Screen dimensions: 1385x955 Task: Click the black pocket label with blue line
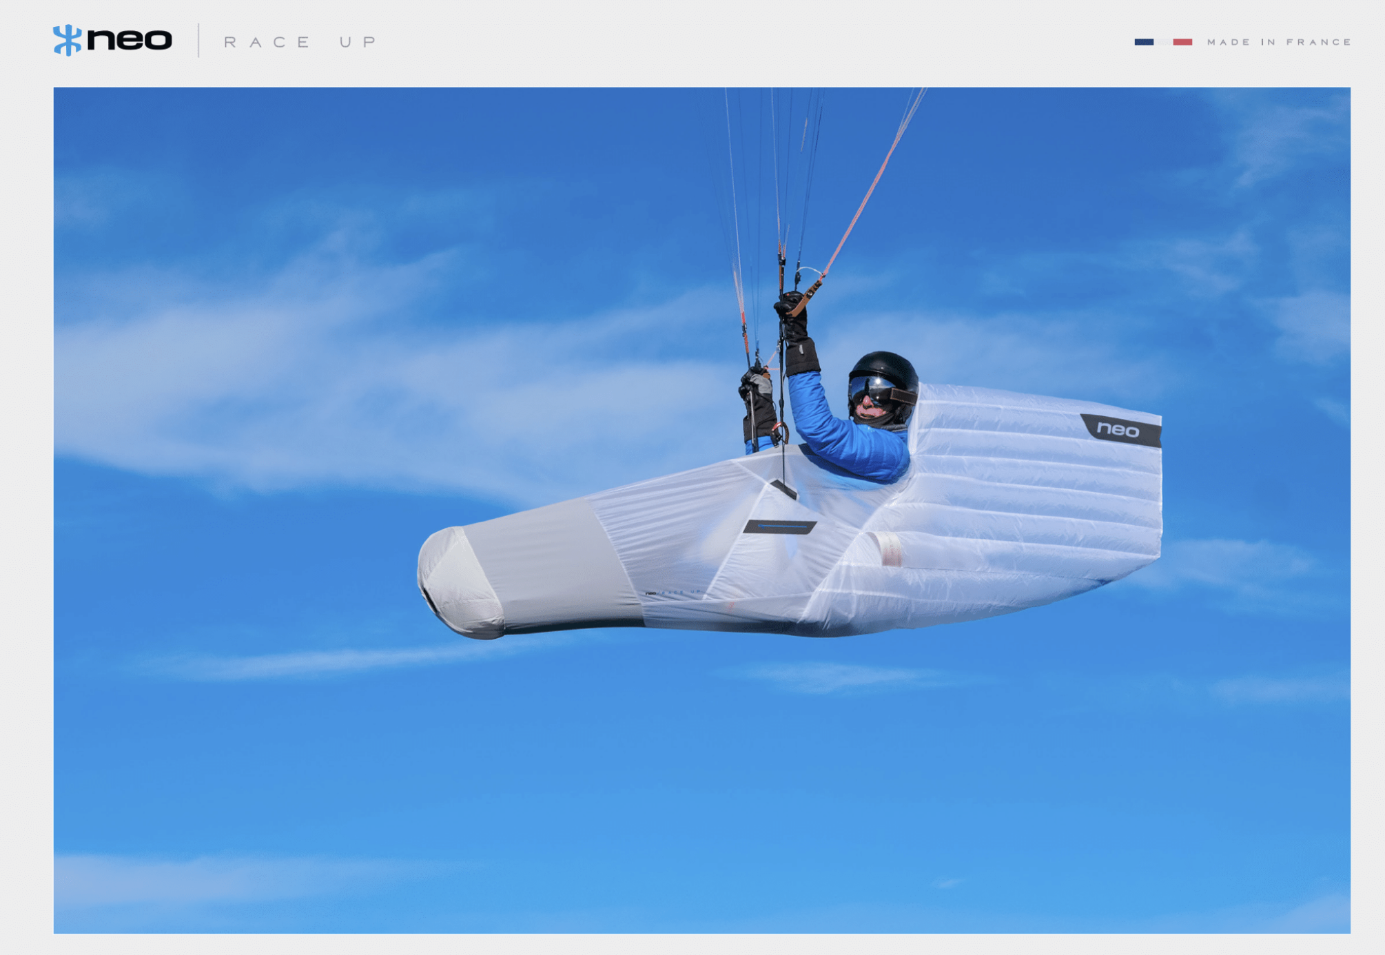[780, 527]
